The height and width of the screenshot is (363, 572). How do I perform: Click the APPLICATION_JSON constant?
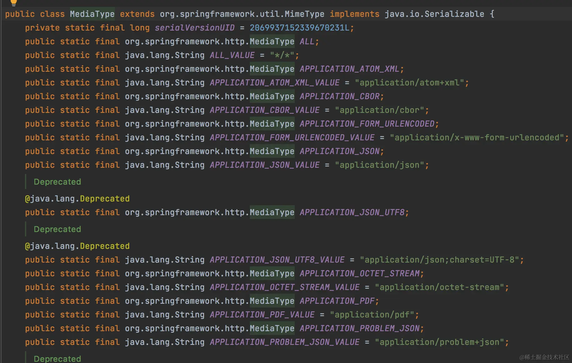click(340, 151)
